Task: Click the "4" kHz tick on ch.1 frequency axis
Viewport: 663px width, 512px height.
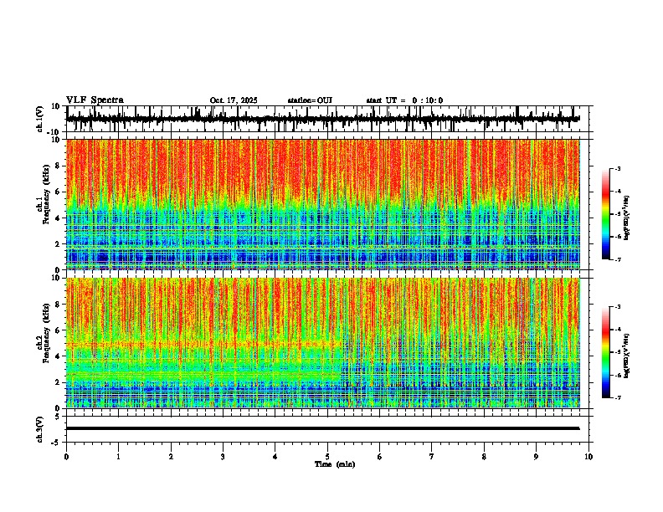Action: [x=59, y=218]
